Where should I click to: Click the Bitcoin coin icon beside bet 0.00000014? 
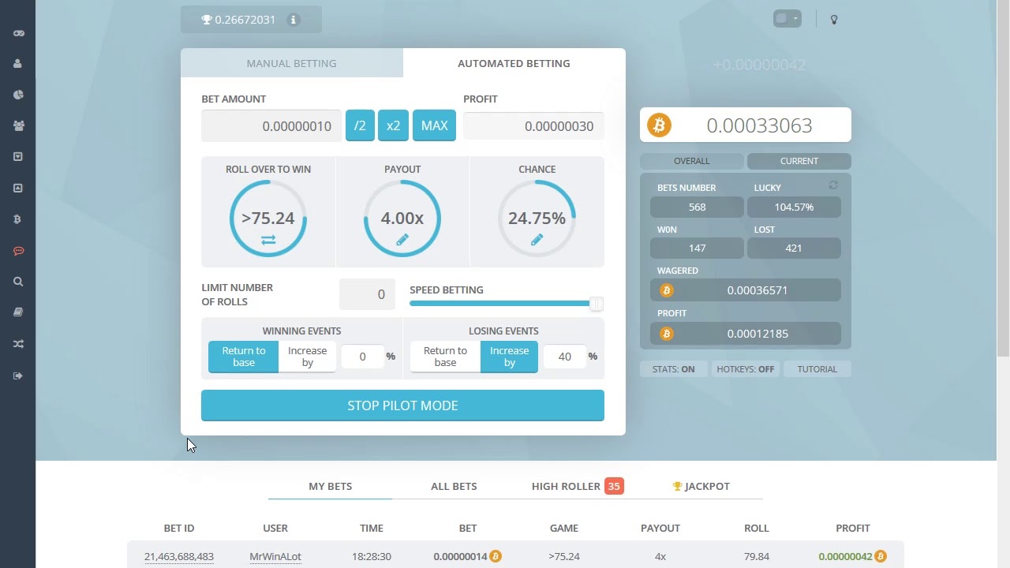point(496,556)
